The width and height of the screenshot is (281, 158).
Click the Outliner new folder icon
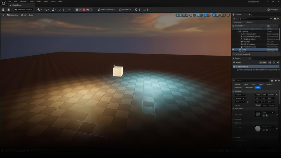tap(275, 19)
